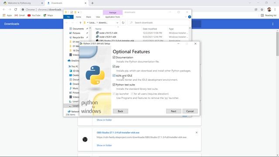Image resolution: width=279 pixels, height=157 pixels.
Task: Click the Back button in Python Setup
Action: 120,111
